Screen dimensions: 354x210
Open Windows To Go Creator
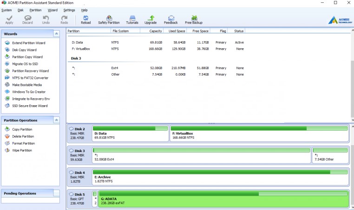[x=29, y=92]
